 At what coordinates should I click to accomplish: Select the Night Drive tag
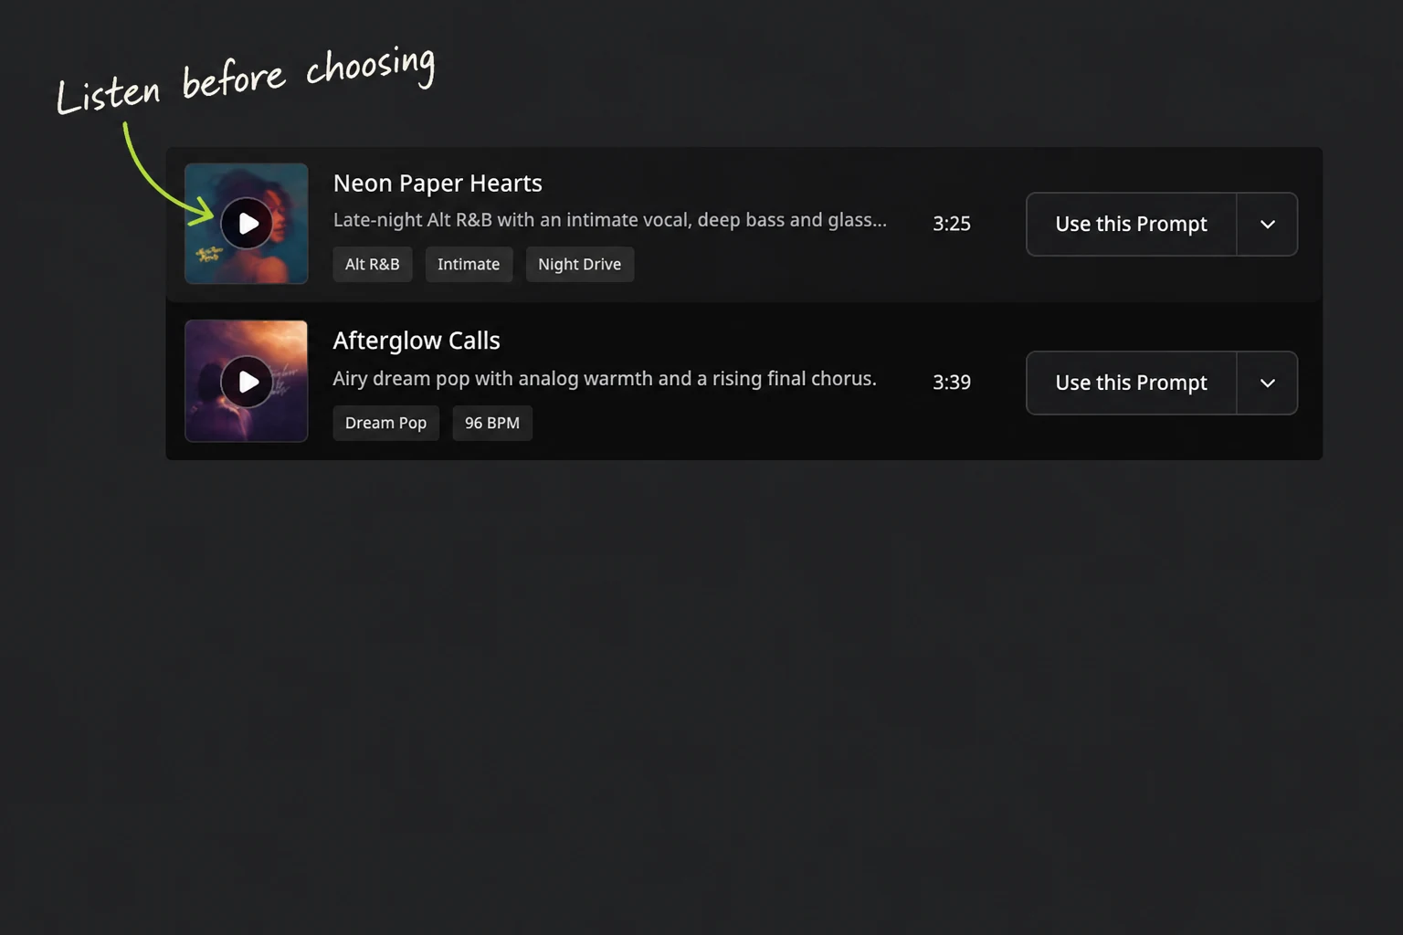pos(579,264)
